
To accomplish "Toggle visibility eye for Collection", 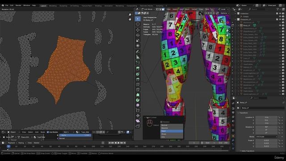I will click(x=280, y=13).
